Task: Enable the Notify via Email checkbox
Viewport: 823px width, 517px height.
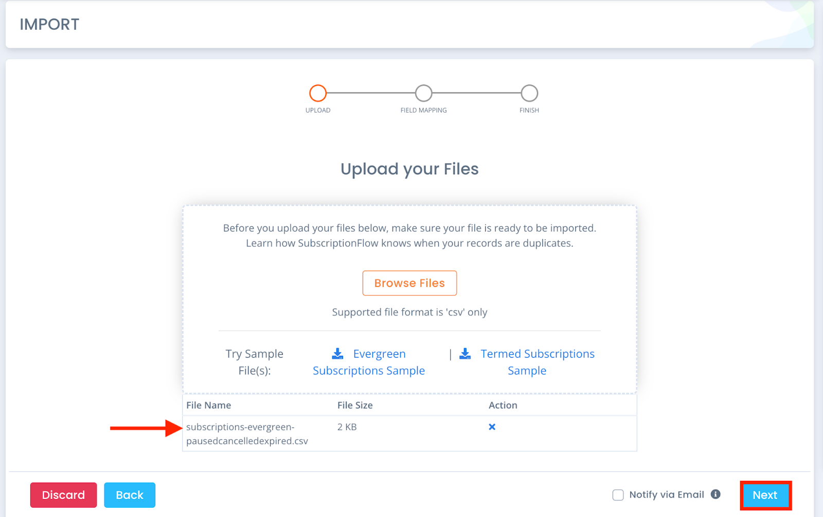Action: tap(618, 495)
